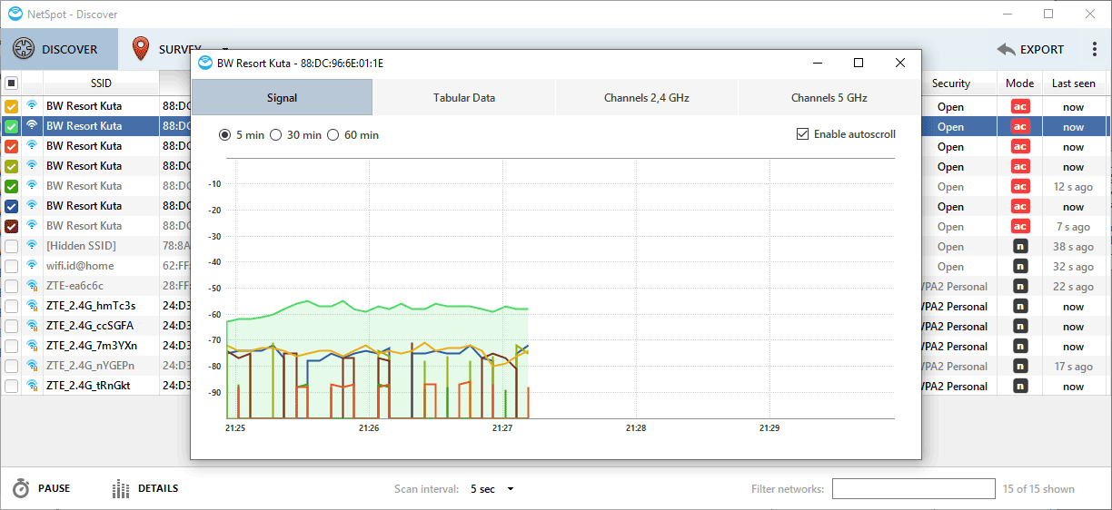The height and width of the screenshot is (510, 1112).
Task: Open the Tabular Data tab
Action: click(464, 97)
